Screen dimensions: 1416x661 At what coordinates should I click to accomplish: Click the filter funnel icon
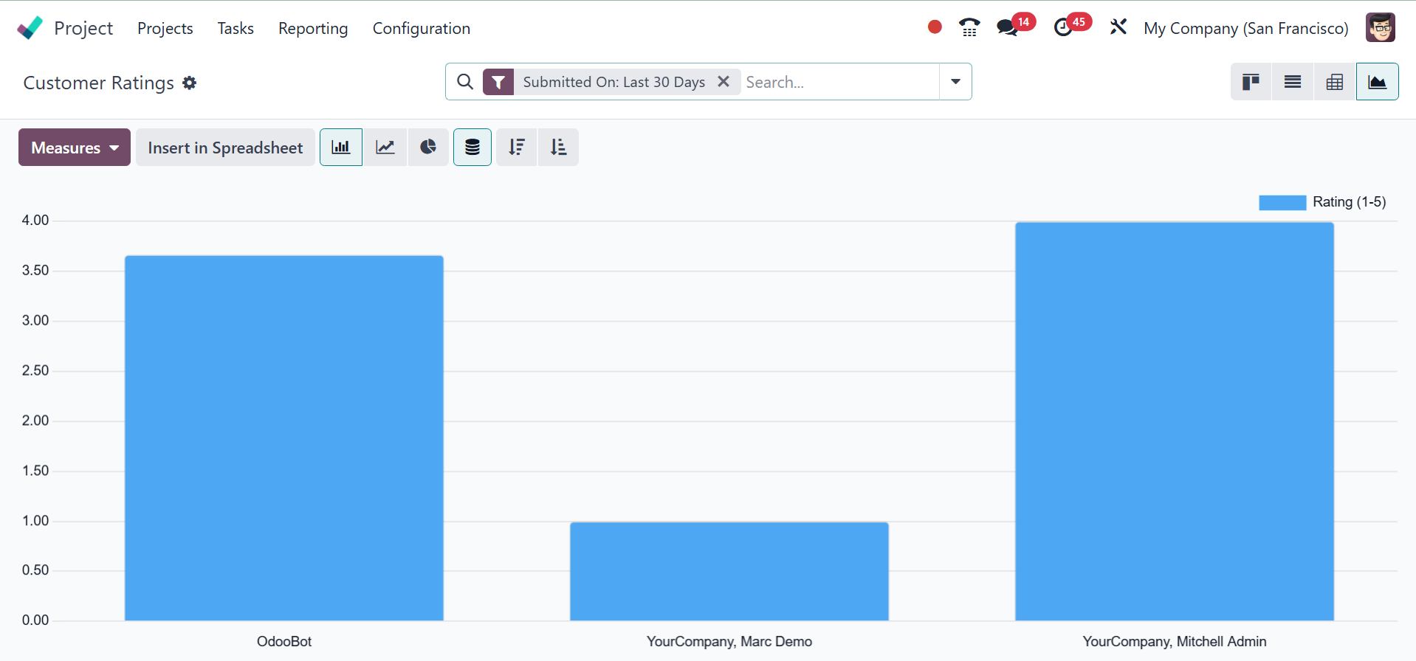[498, 82]
